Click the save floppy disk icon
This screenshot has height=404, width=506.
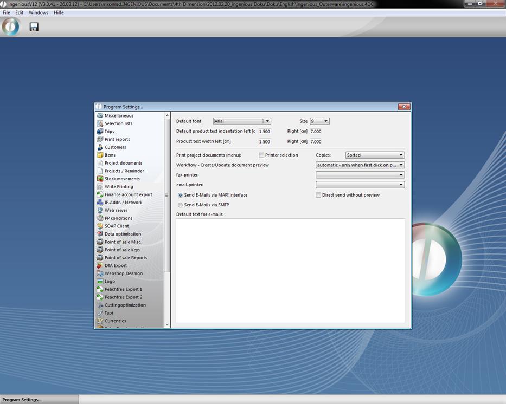click(34, 27)
